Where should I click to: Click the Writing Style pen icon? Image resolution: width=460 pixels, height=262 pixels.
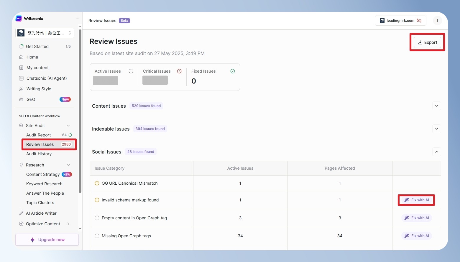tap(21, 89)
